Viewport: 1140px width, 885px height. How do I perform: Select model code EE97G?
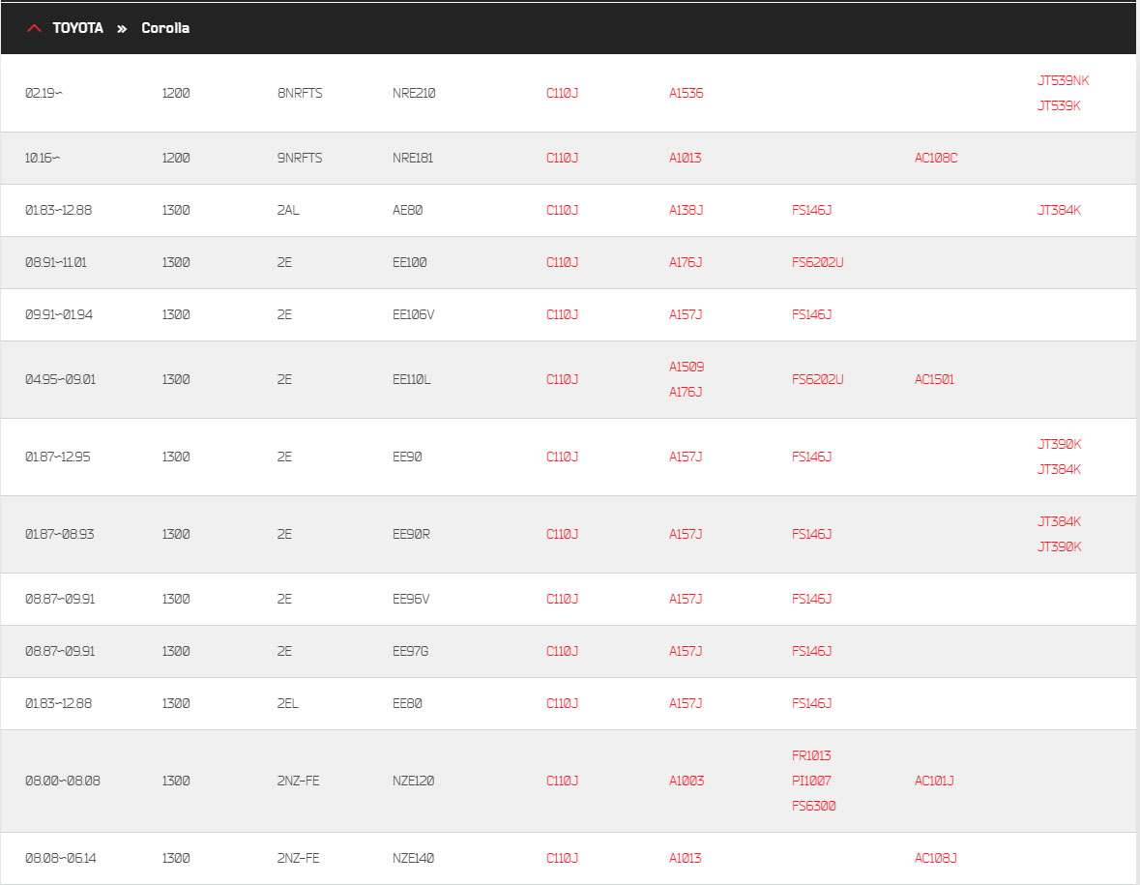(x=410, y=652)
